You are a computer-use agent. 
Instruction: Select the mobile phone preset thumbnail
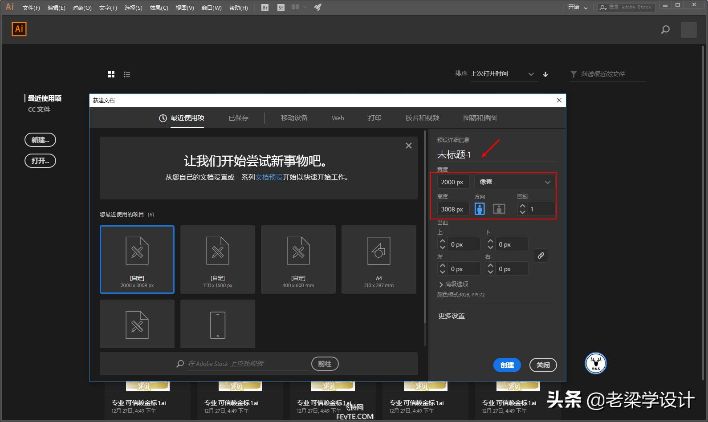(218, 324)
